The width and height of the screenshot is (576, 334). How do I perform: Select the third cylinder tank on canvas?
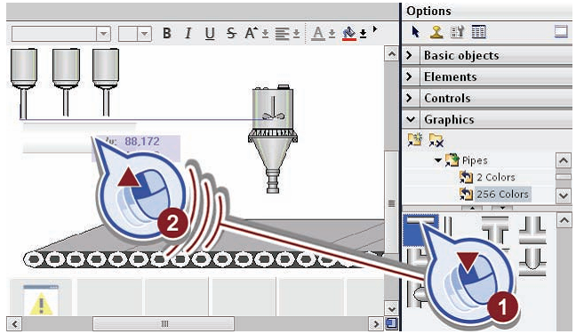click(x=106, y=83)
